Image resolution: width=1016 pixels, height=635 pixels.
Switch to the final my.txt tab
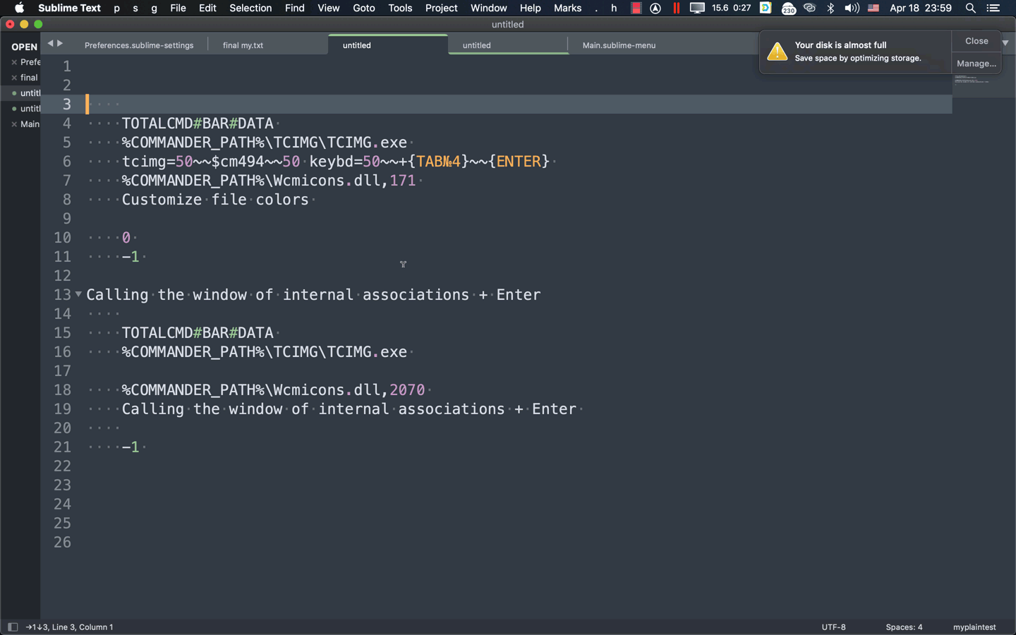243,45
